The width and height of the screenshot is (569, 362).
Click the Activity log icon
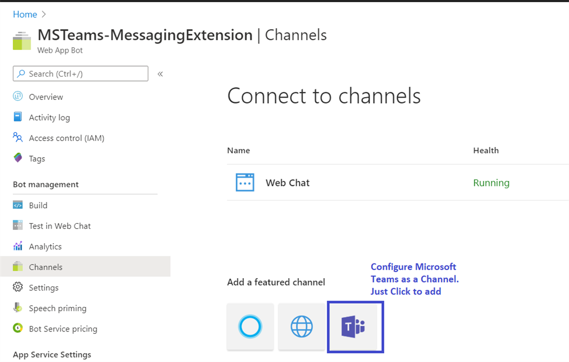tap(17, 117)
